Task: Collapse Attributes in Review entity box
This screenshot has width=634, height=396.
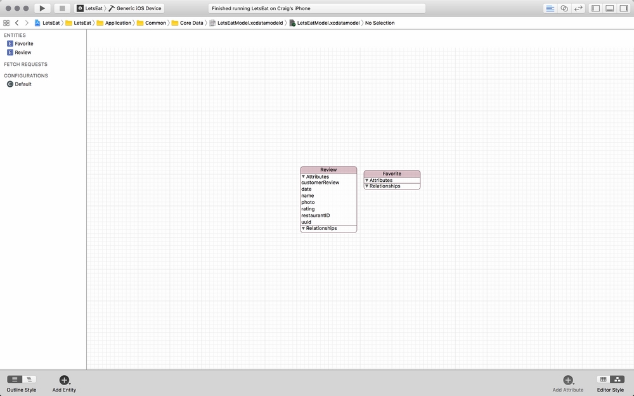Action: (303, 177)
